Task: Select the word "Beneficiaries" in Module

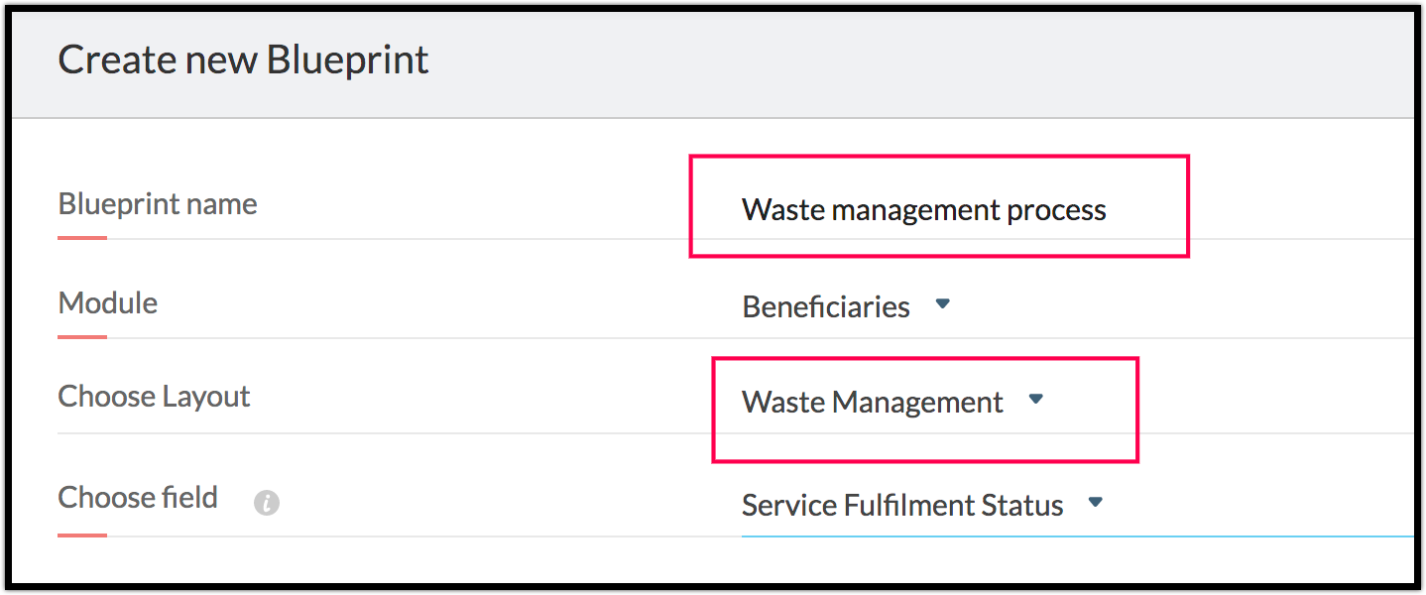Action: point(825,307)
